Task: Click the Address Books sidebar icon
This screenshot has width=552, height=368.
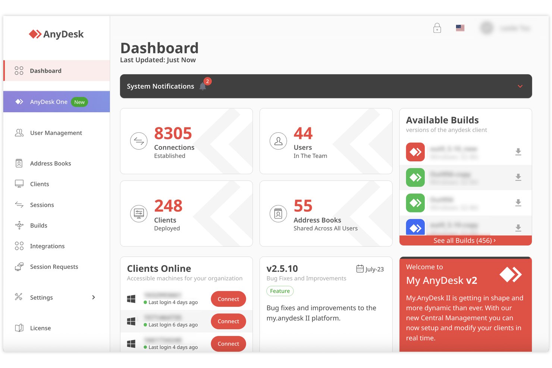Action: pyautogui.click(x=19, y=163)
